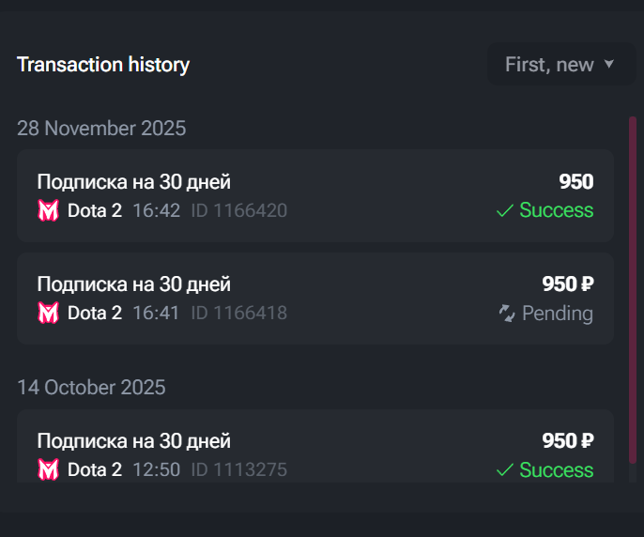644x537 pixels.
Task: Click the transaction ID 1113275 text
Action: [x=239, y=469]
